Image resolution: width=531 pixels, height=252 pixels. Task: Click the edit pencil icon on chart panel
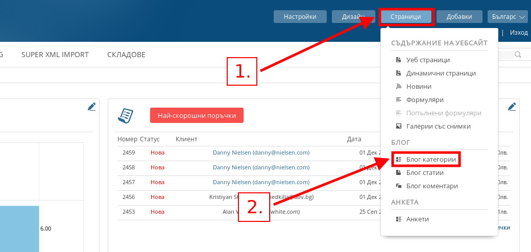pos(91,107)
